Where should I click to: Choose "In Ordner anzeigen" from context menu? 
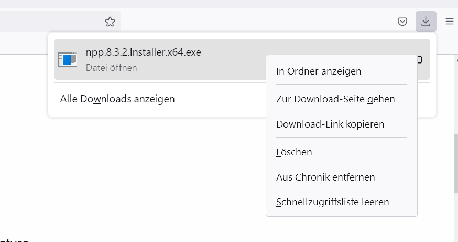pos(319,71)
